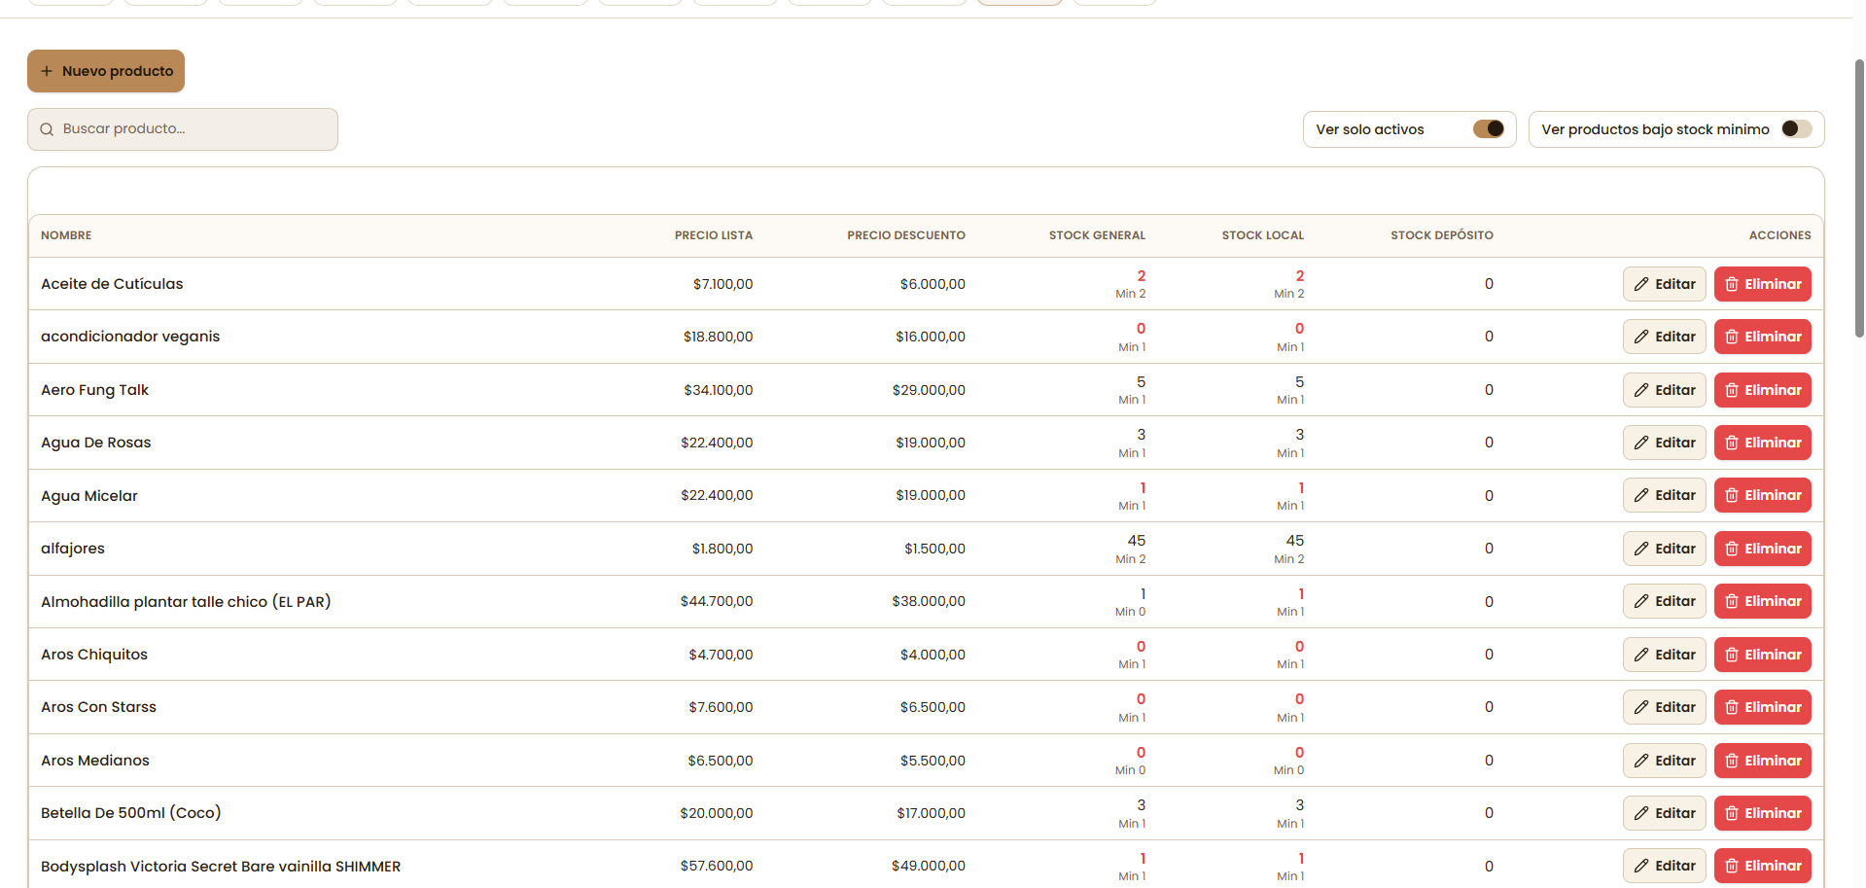Click trash icon in alfajores row
The height and width of the screenshot is (888, 1866).
coord(1732,549)
